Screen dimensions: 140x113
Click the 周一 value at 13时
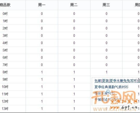(42, 109)
